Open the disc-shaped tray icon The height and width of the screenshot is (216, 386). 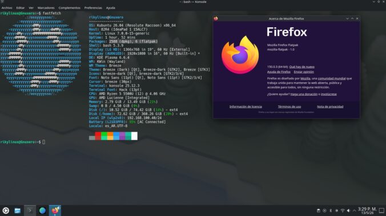(324, 211)
